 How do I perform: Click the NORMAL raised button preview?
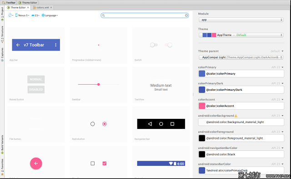pyautogui.click(x=36, y=79)
